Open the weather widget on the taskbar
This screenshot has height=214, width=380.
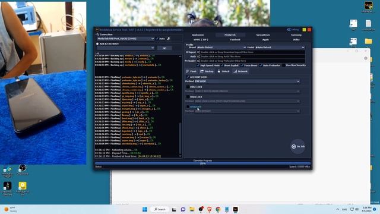coord(11,209)
